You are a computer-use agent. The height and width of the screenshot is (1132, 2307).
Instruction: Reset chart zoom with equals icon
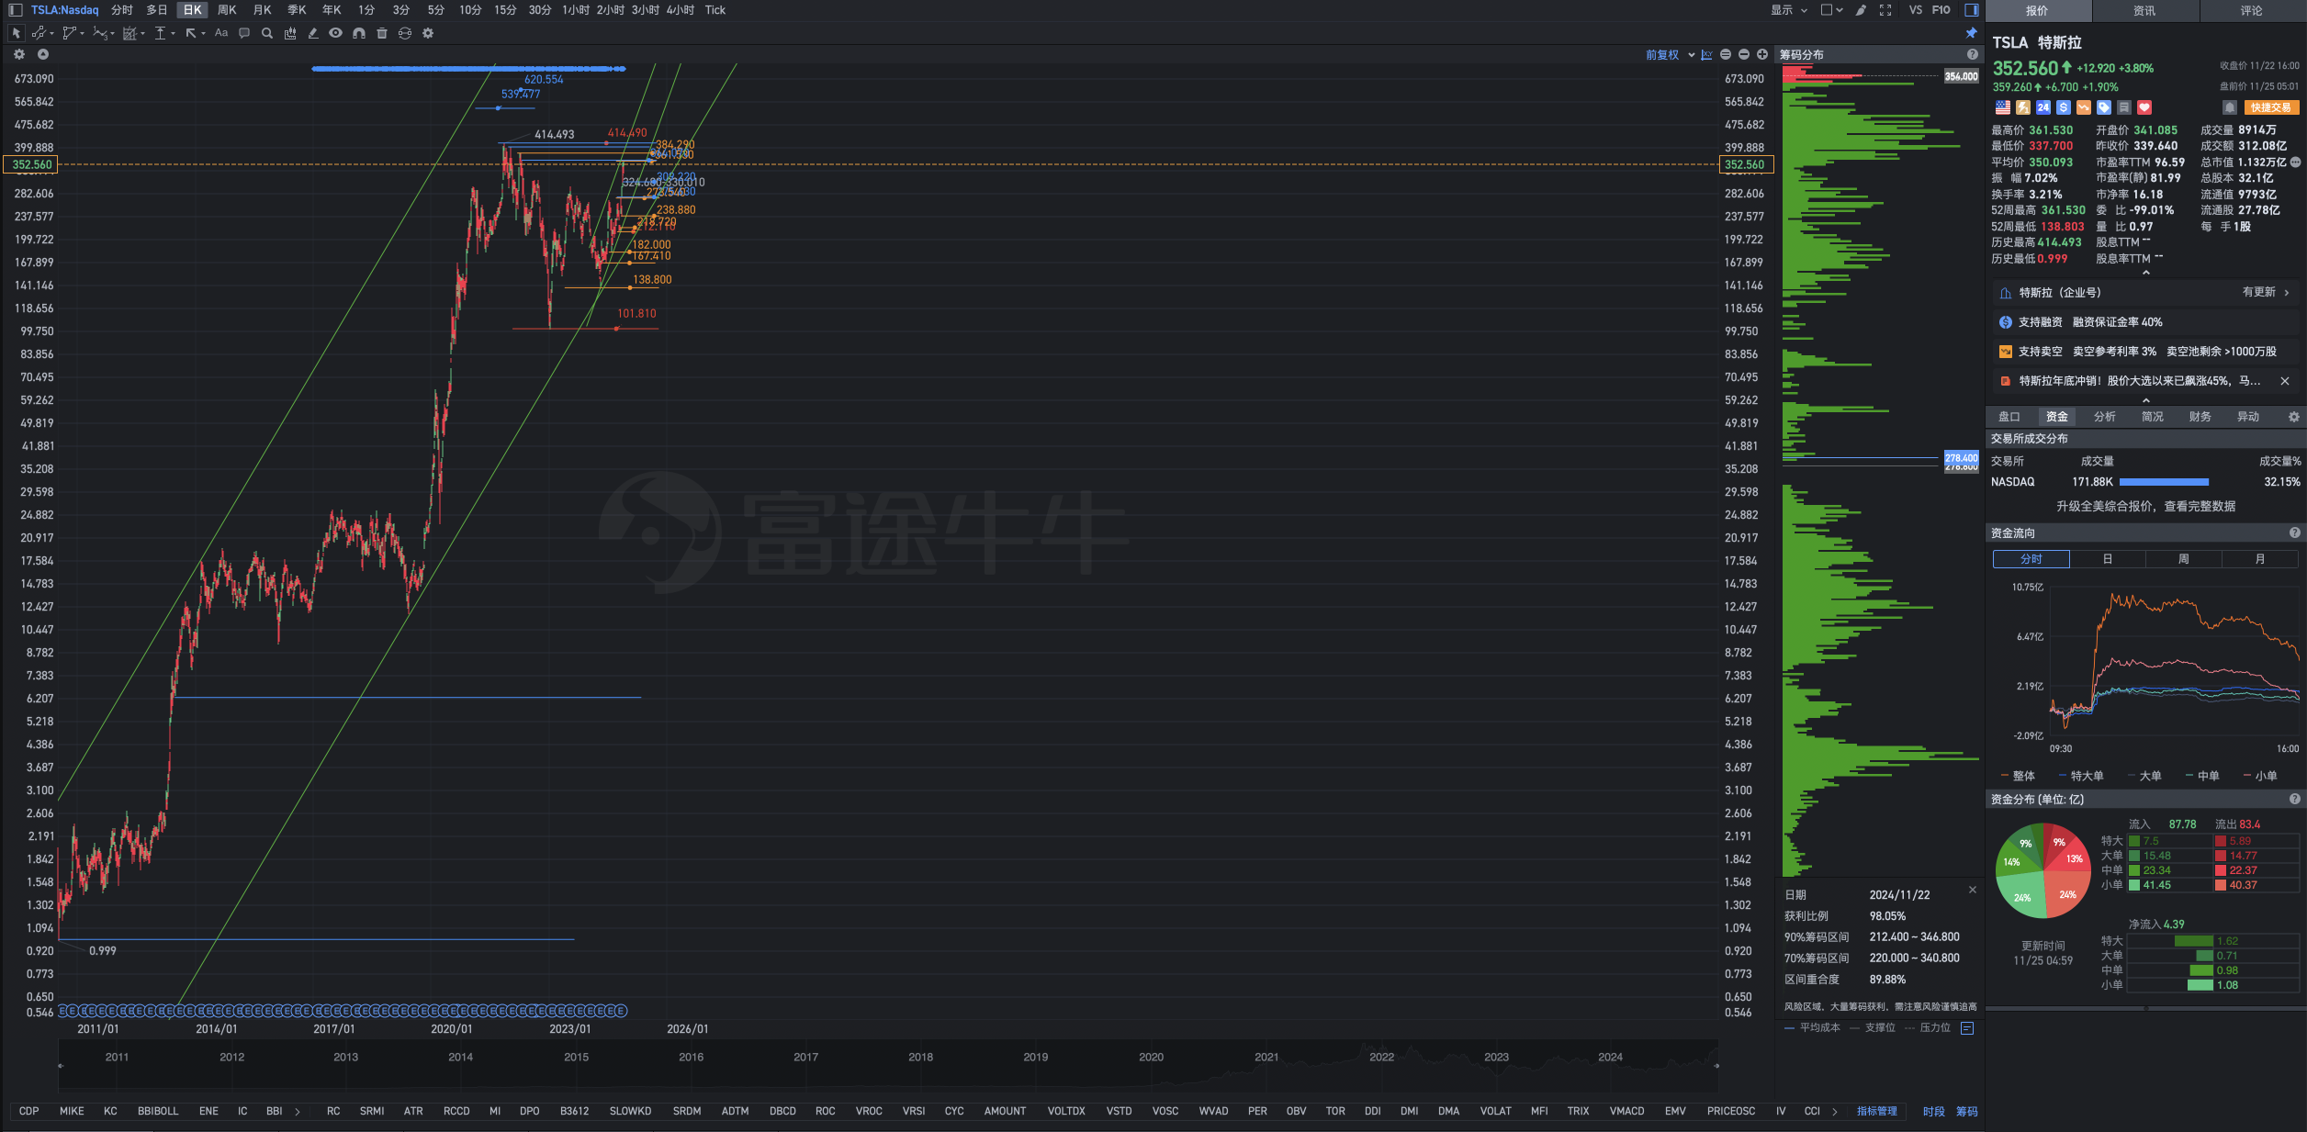pos(1726,55)
